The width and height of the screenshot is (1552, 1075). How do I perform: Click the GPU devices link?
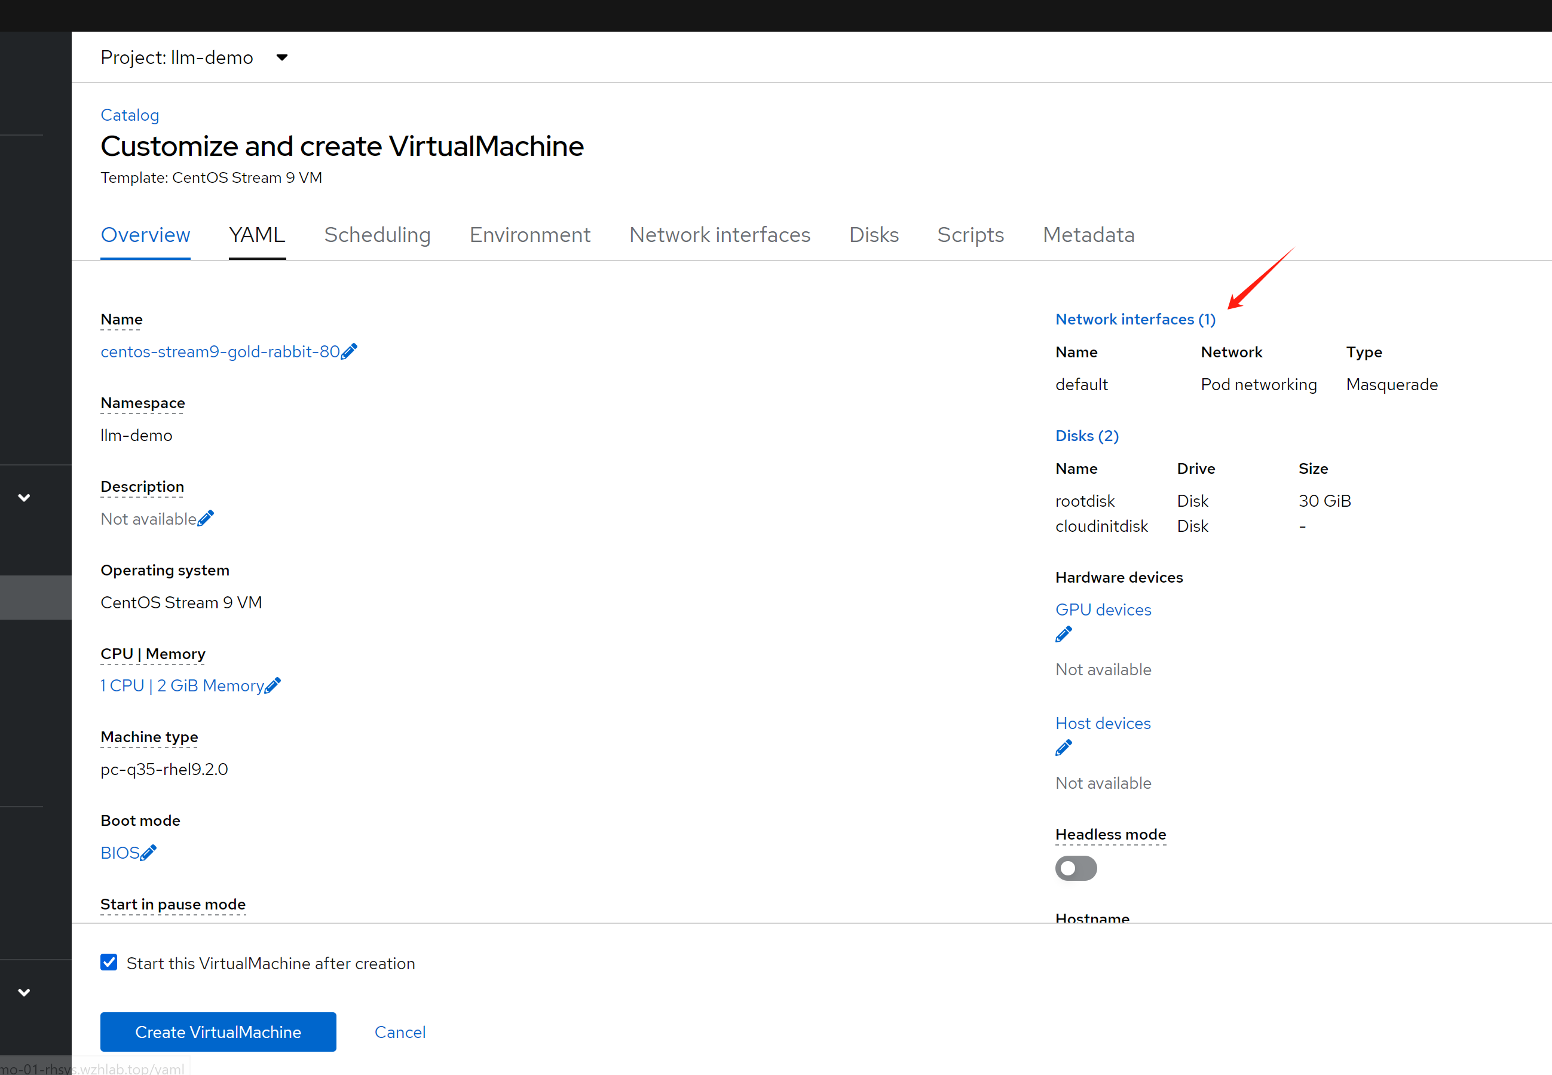[1103, 610]
